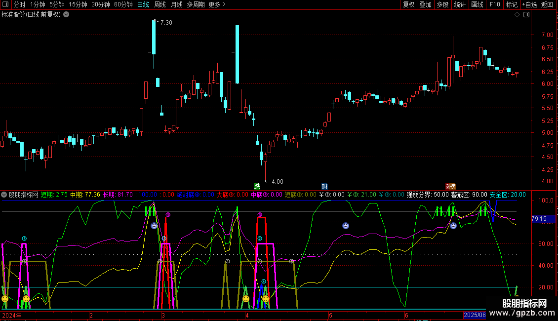Click +自选 to add to watchlist

click(x=528, y=5)
